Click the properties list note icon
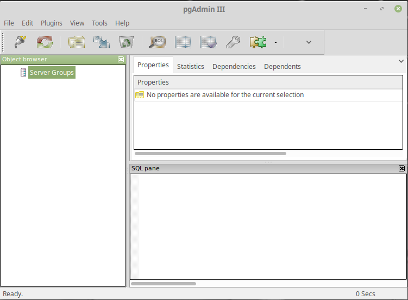The image size is (408, 300). pos(140,95)
